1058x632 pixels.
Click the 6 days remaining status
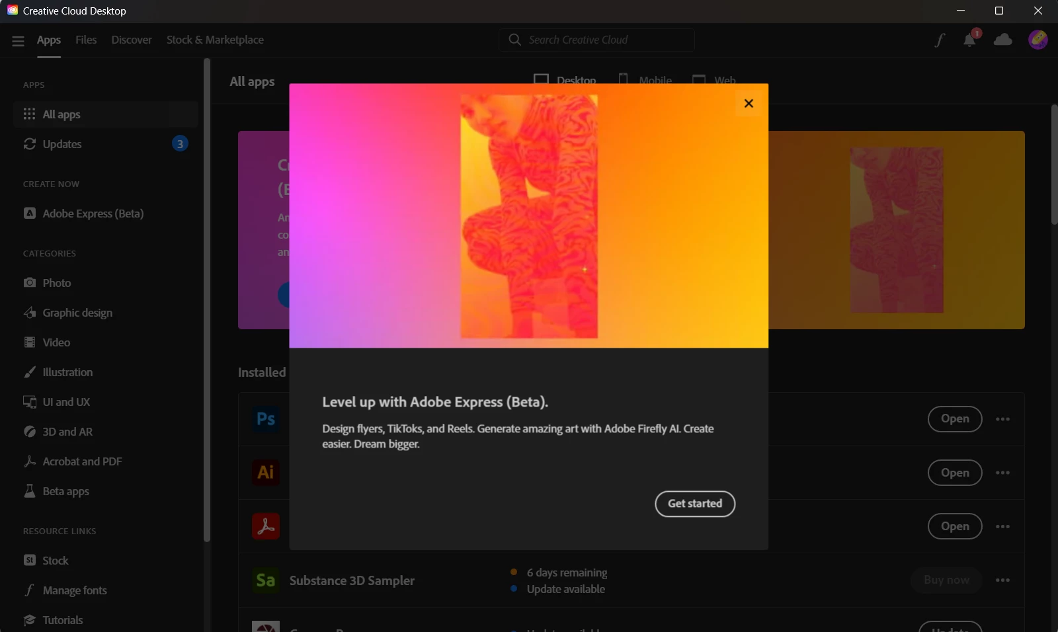pyautogui.click(x=567, y=573)
